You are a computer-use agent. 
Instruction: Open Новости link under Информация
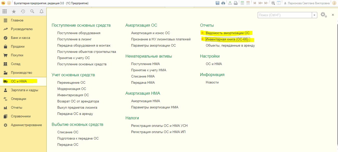[x=212, y=82]
